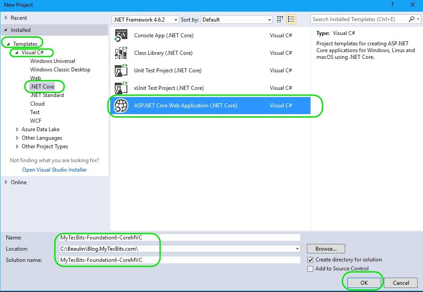Click the Console App template icon

[121, 35]
